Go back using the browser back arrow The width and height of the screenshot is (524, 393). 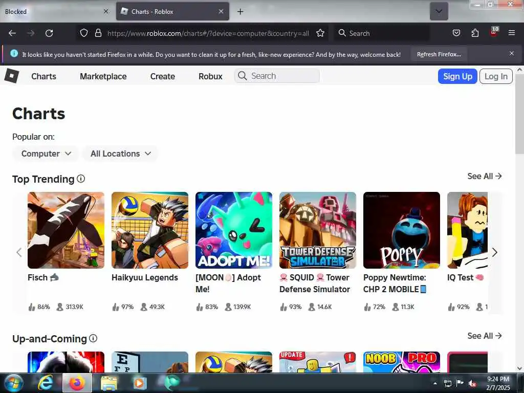click(x=12, y=33)
